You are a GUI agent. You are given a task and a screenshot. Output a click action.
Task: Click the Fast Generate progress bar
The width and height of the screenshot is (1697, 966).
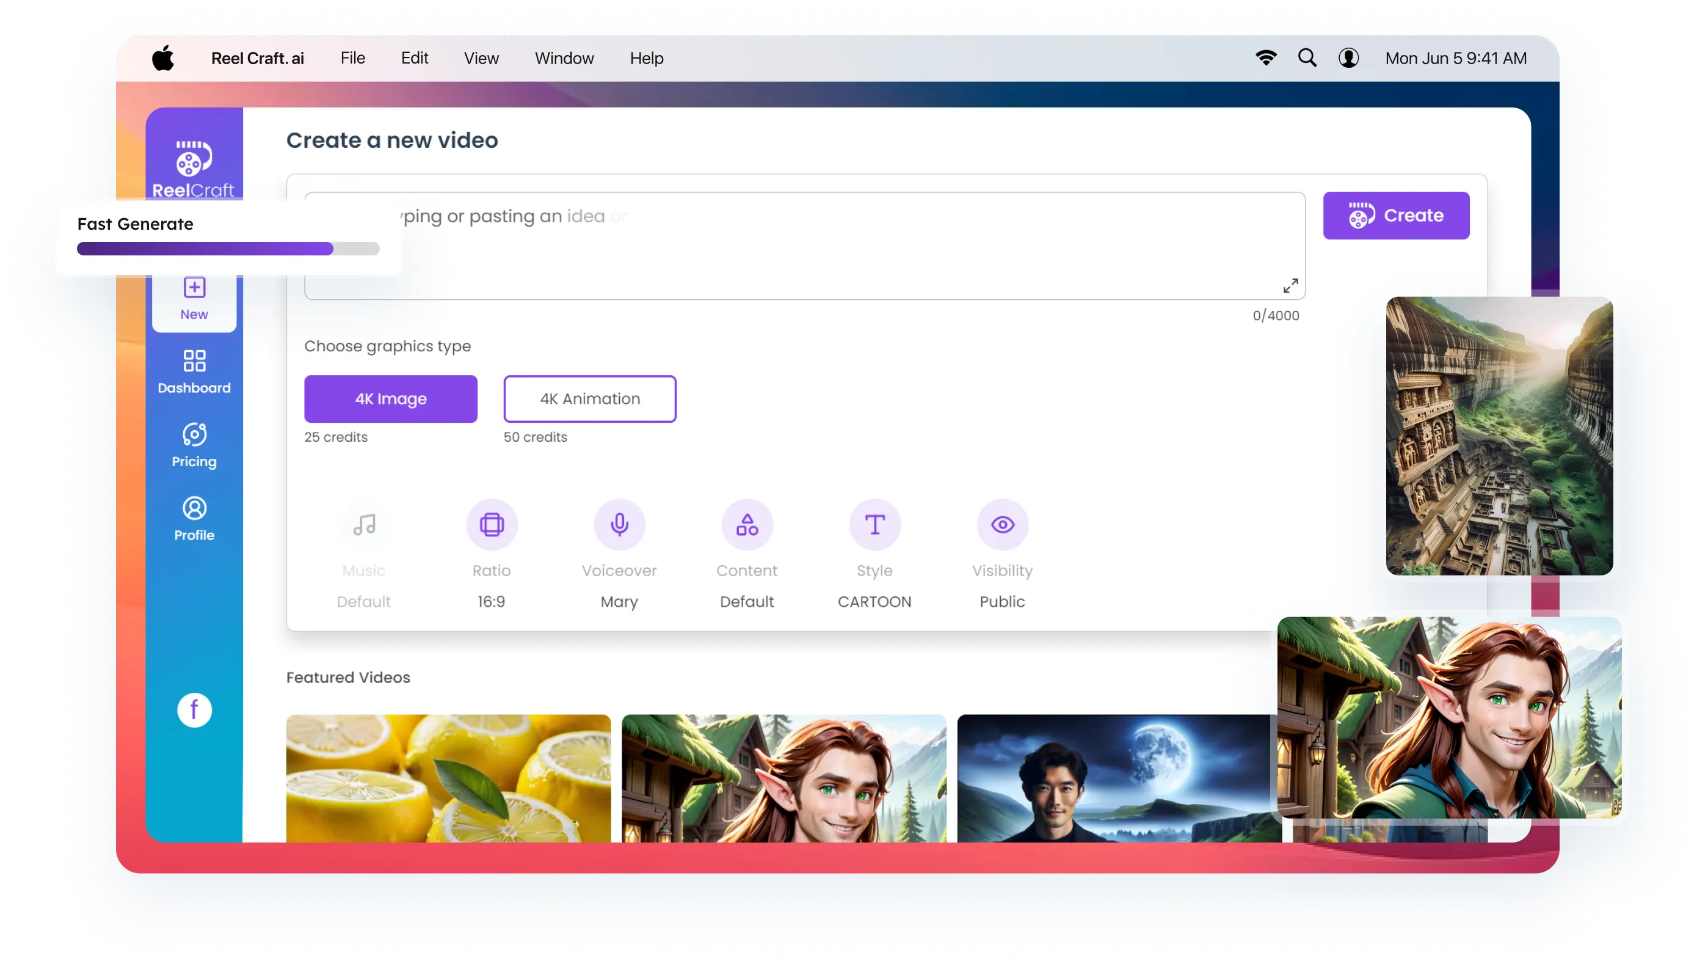click(228, 249)
